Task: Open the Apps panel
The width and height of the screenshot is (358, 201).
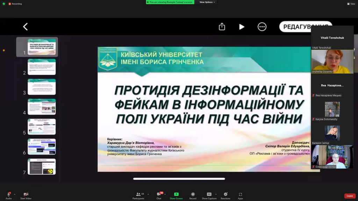Action: [x=241, y=194]
